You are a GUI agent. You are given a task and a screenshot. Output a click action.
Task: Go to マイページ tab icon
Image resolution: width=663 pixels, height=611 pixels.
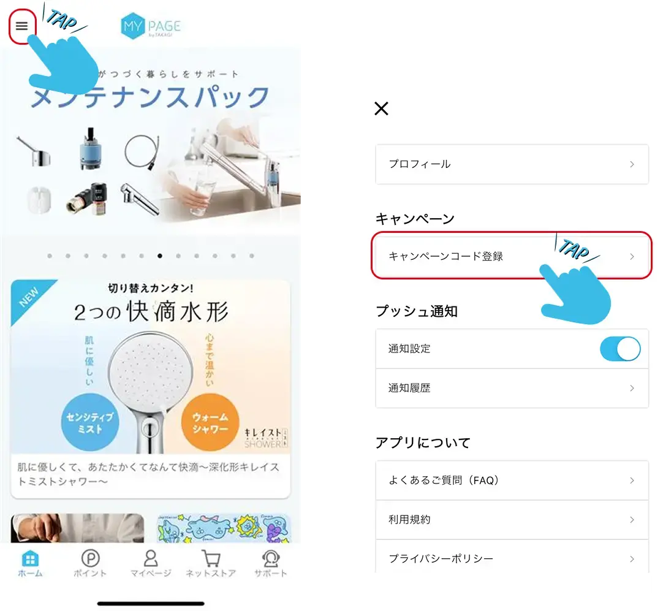click(151, 558)
